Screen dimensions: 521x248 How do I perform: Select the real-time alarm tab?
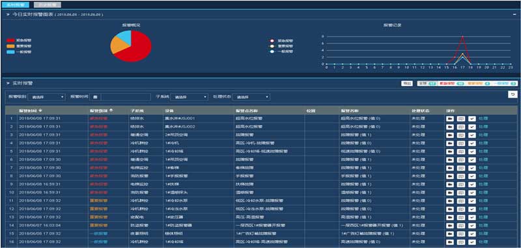coord(16,5)
